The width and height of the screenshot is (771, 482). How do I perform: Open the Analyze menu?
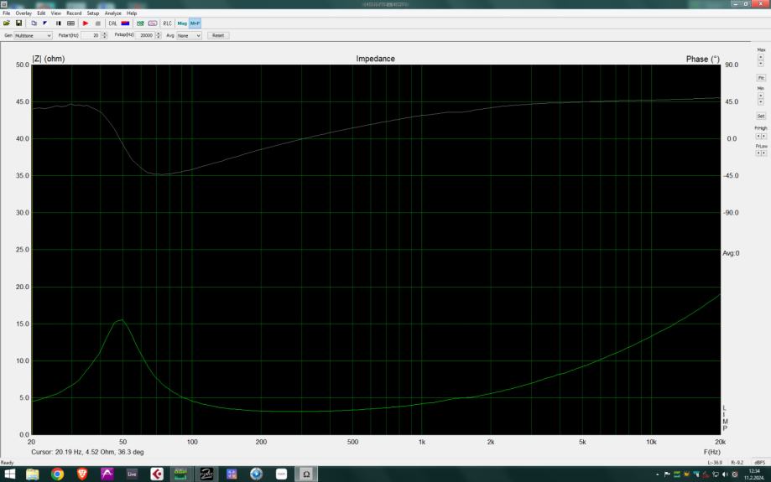coord(112,13)
